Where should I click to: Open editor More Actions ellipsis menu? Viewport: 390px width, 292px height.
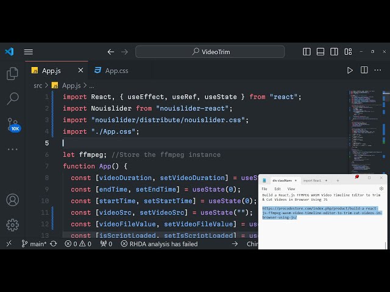tap(378, 71)
